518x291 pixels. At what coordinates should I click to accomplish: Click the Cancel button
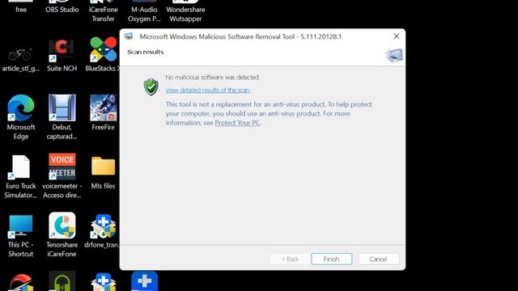coord(378,259)
